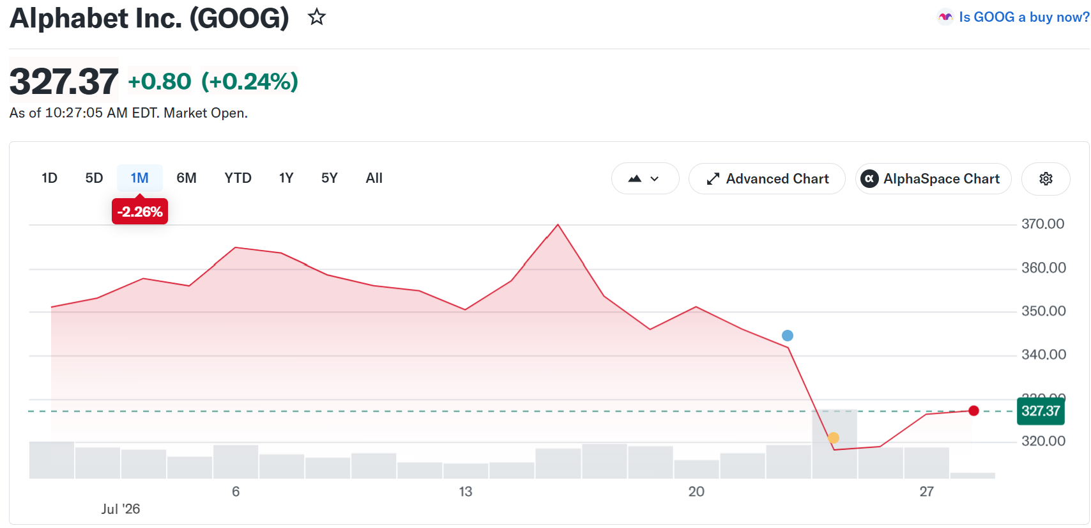Click the 370.00 axis label
Viewport: 1091px width, 528px height.
pos(1042,224)
